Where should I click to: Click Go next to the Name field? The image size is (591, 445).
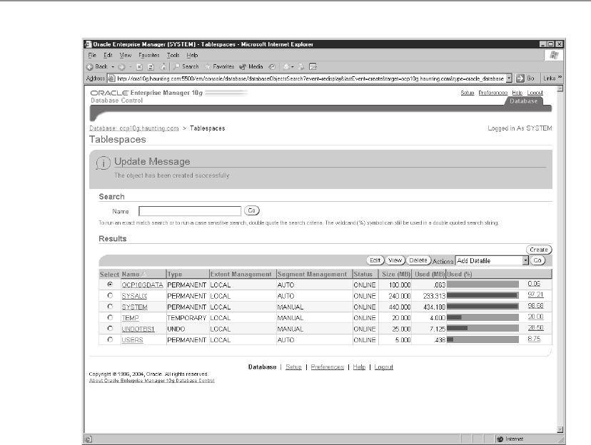coord(252,210)
